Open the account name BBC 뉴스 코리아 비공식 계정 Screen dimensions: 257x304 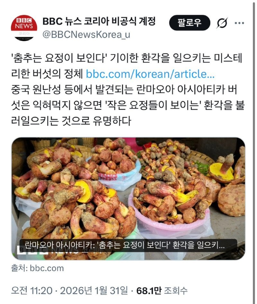(x=99, y=21)
